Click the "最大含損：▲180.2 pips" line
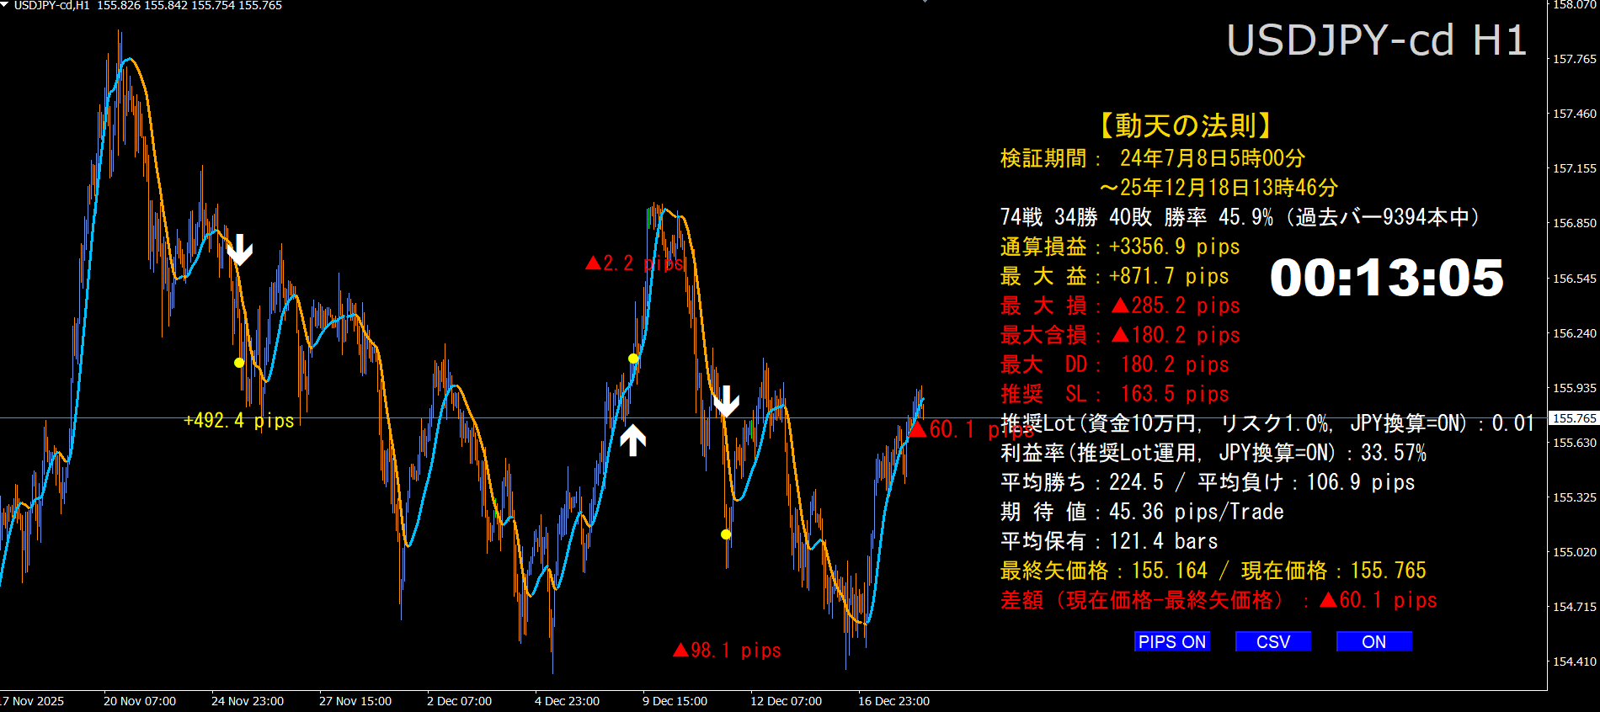Screen dimensions: 1600x712 pos(1120,335)
